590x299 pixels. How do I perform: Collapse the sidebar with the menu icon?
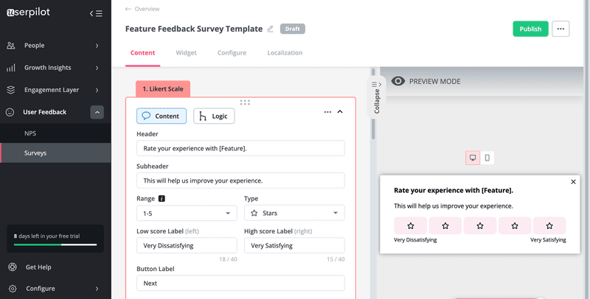pos(96,13)
